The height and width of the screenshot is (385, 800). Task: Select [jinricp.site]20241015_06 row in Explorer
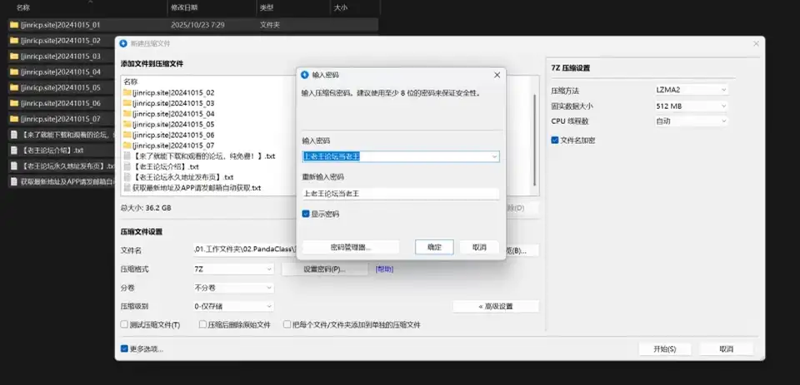(61, 103)
